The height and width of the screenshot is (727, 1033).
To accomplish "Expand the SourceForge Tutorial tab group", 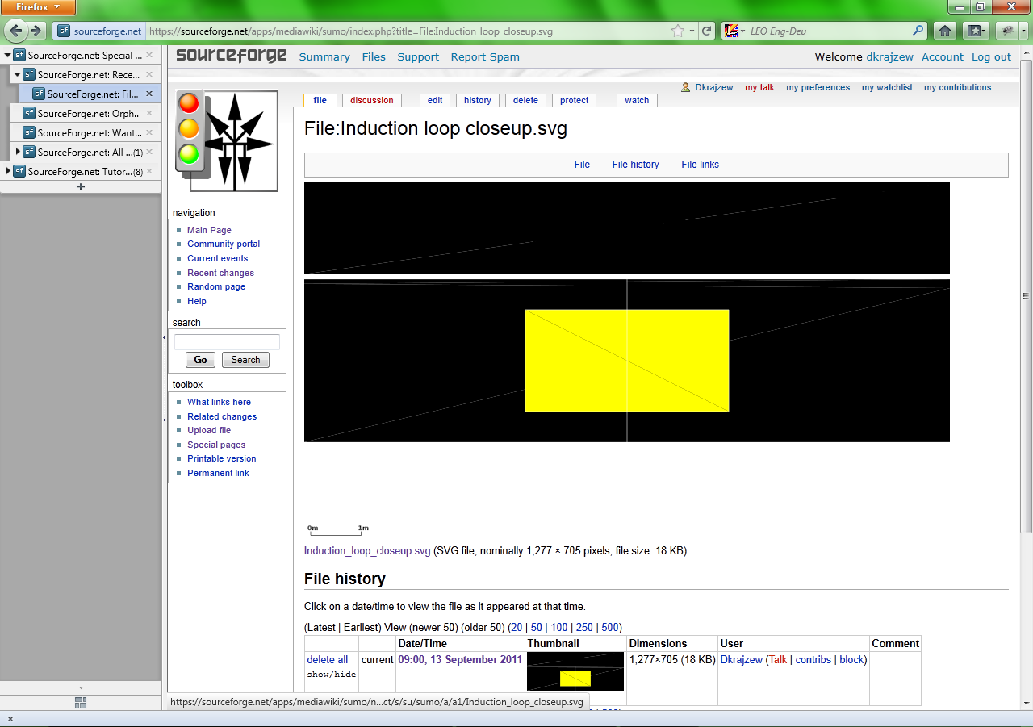I will (x=8, y=171).
